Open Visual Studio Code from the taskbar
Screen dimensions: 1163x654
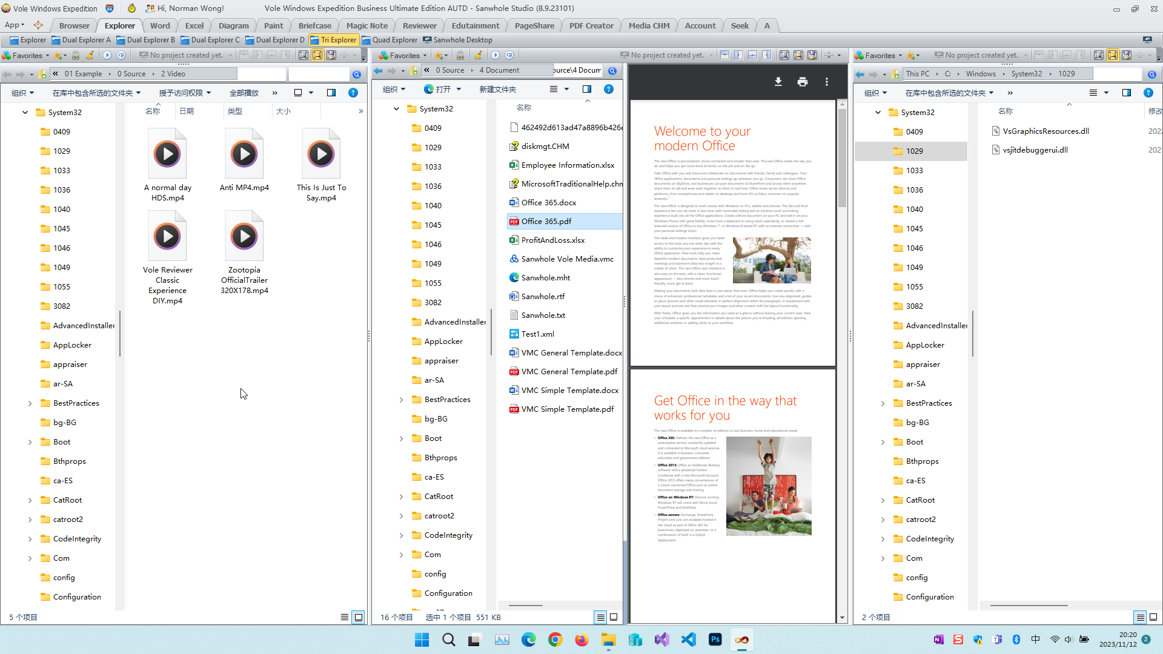point(689,639)
